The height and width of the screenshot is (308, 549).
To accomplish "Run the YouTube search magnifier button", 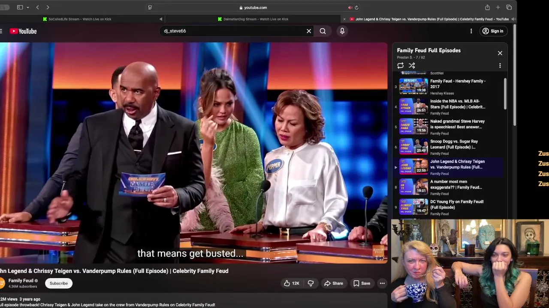I will (x=323, y=31).
